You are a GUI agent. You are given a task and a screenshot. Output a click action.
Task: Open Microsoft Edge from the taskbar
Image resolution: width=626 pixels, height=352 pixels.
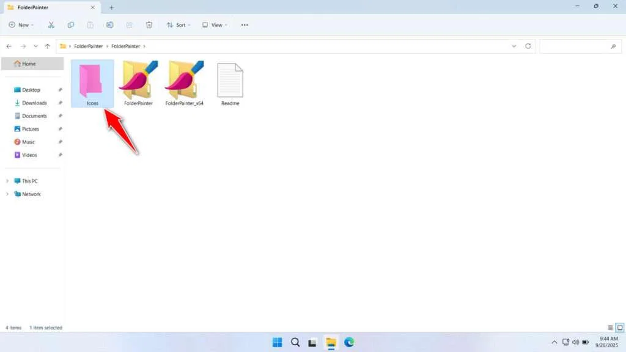349,342
